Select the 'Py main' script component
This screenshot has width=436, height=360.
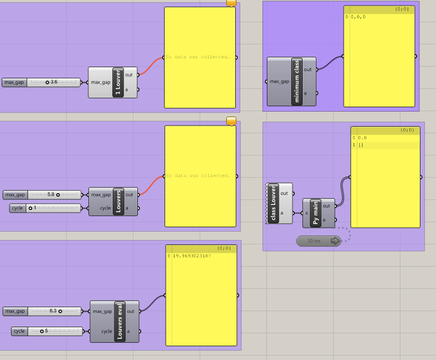pos(316,213)
